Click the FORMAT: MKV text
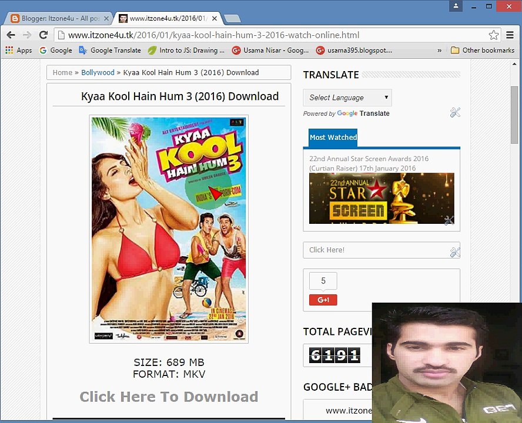522x423 pixels. tap(169, 374)
